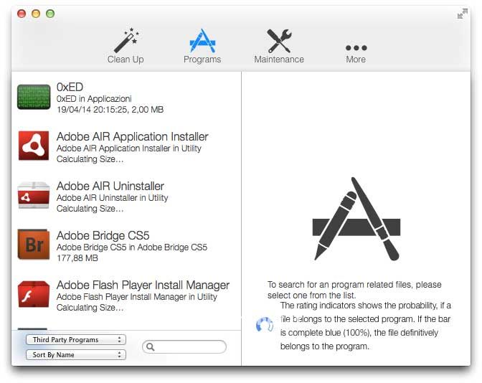Open the Clean Up magic wand tool
Viewport: 482px width, 383px height.
tap(126, 40)
